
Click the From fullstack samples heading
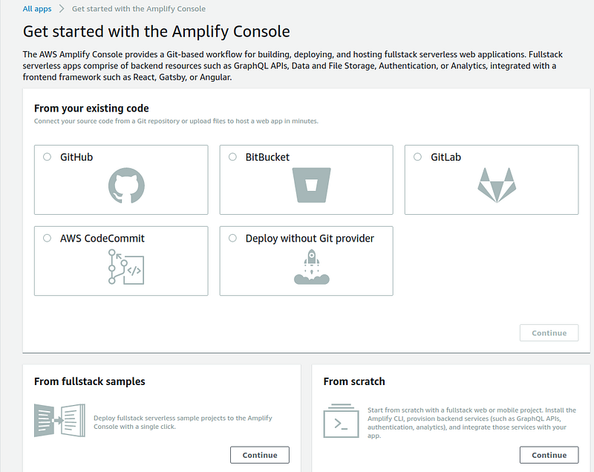90,381
